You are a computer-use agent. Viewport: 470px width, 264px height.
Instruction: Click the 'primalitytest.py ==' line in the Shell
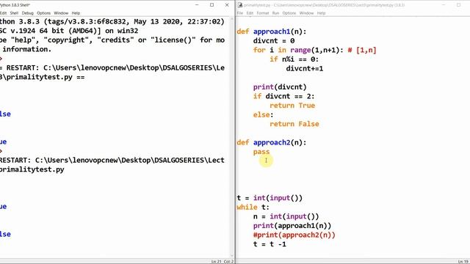pyautogui.click(x=43, y=77)
